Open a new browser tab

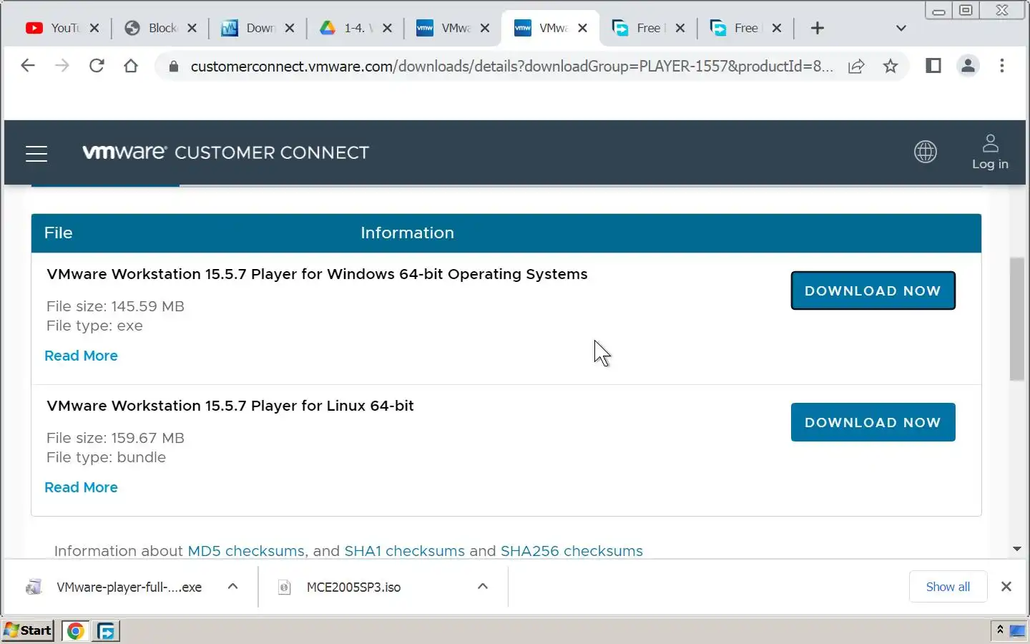pyautogui.click(x=818, y=28)
